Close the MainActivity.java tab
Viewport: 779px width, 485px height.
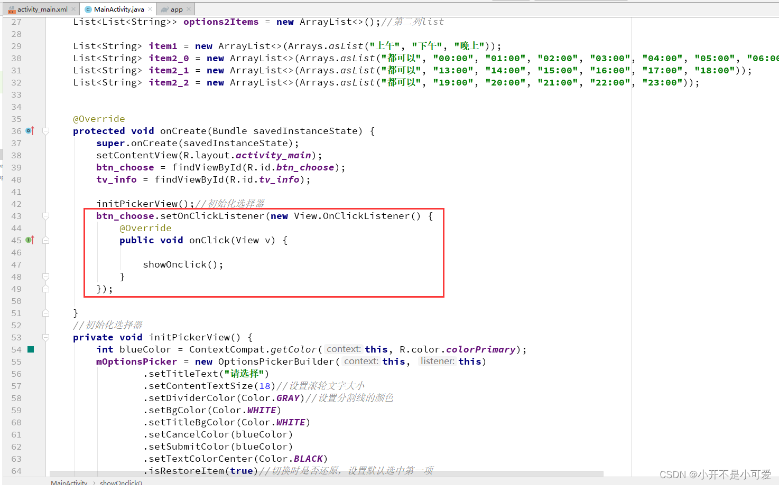pos(150,9)
